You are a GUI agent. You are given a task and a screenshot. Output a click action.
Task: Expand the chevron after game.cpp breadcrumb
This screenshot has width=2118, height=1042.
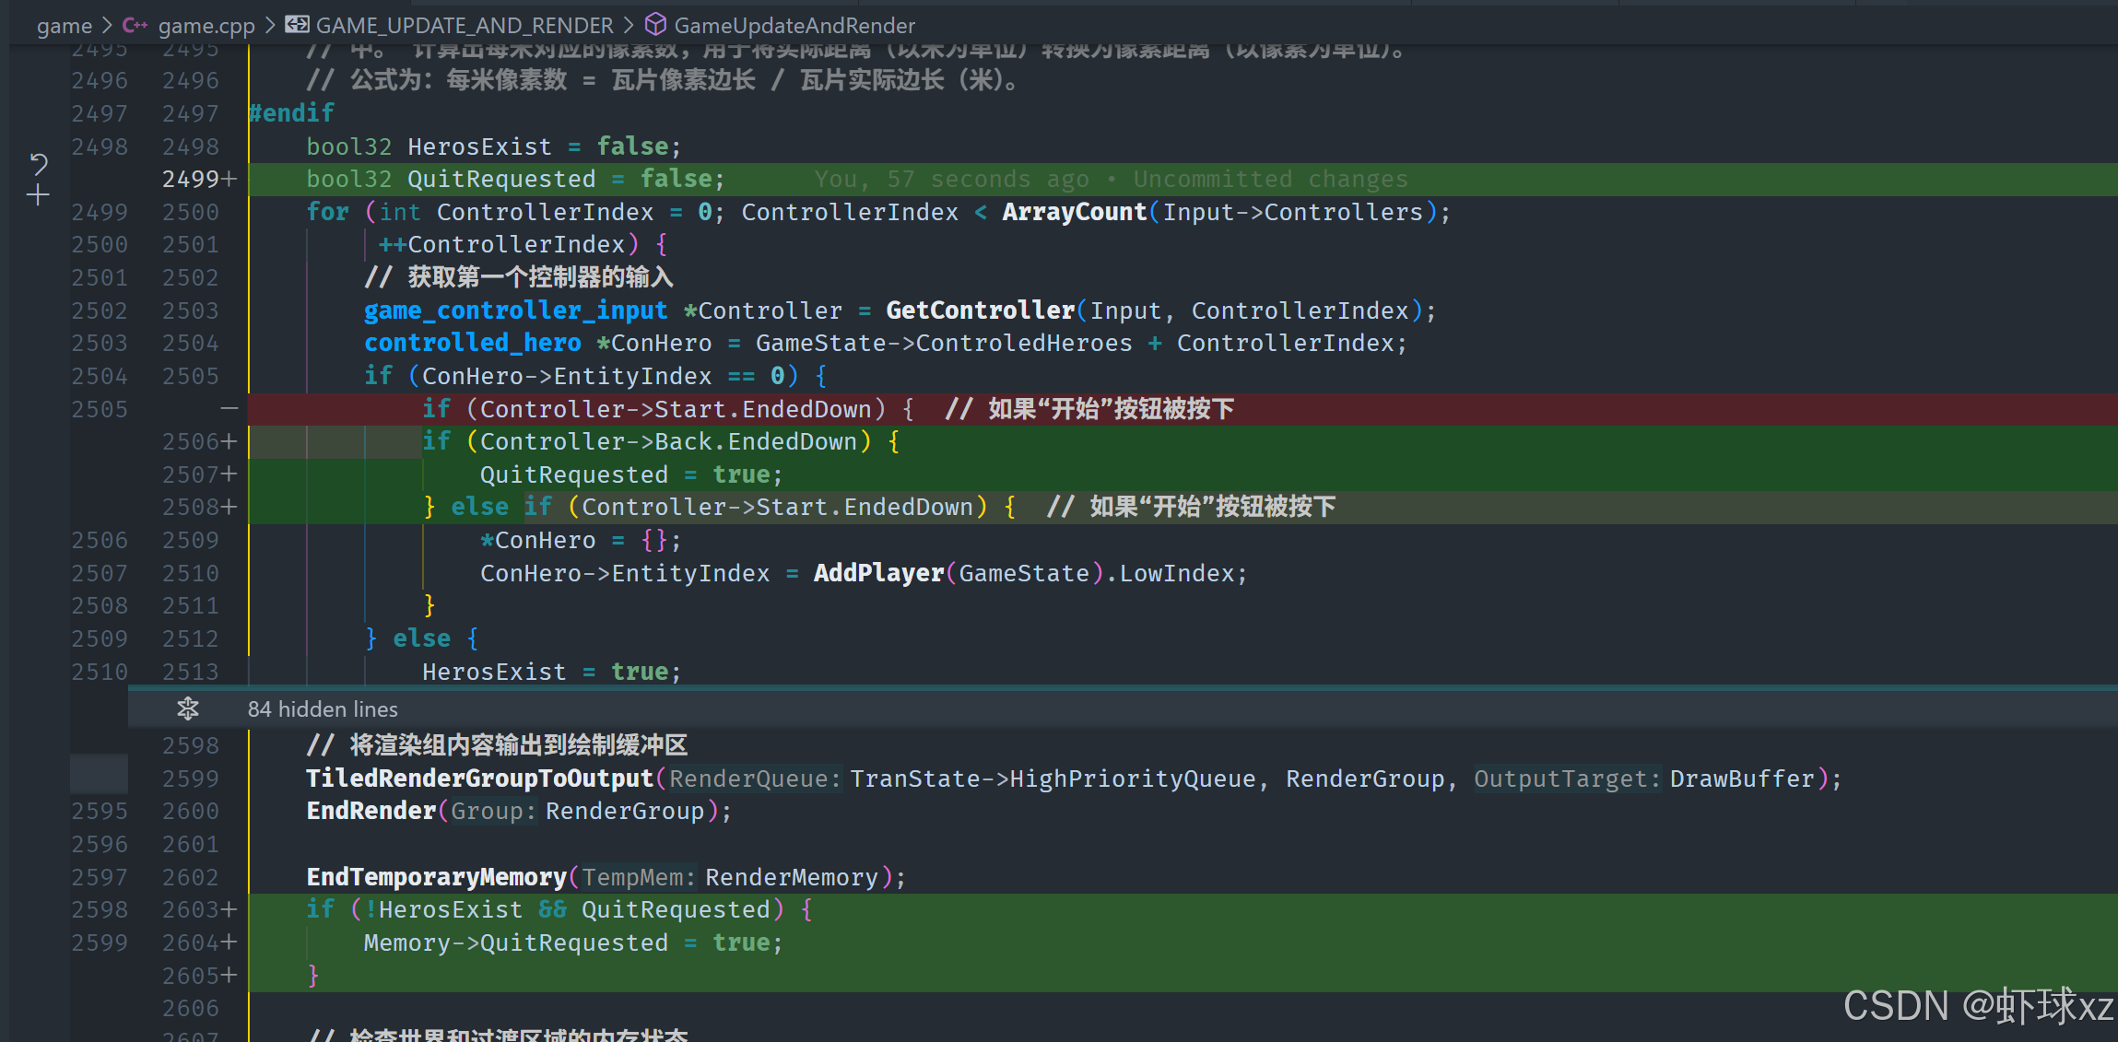(270, 26)
